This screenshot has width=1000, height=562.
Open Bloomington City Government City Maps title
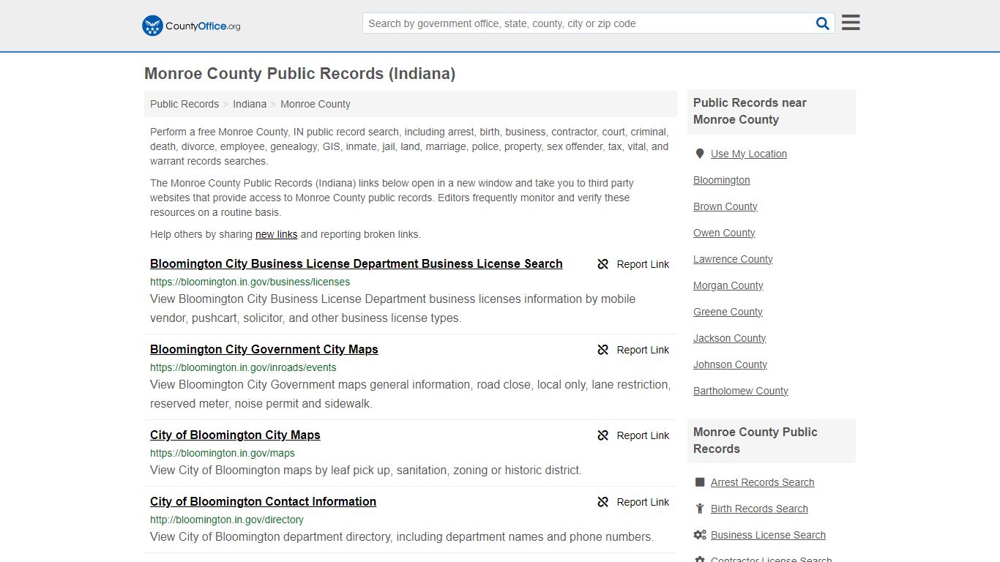point(264,349)
